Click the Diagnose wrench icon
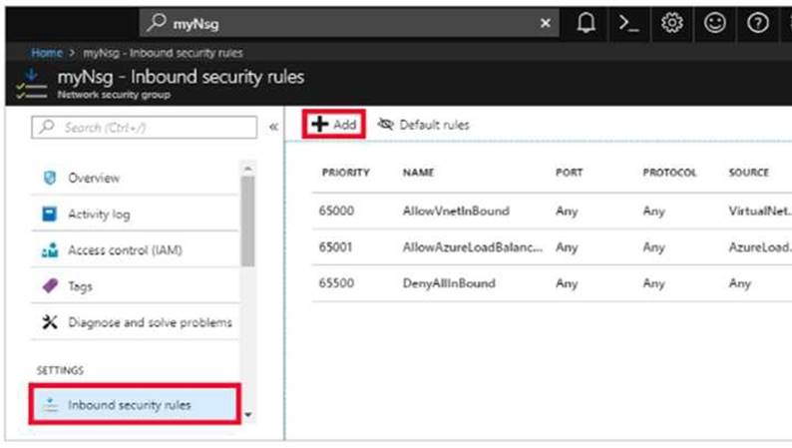Viewport: 792px width, 448px height. (50, 322)
